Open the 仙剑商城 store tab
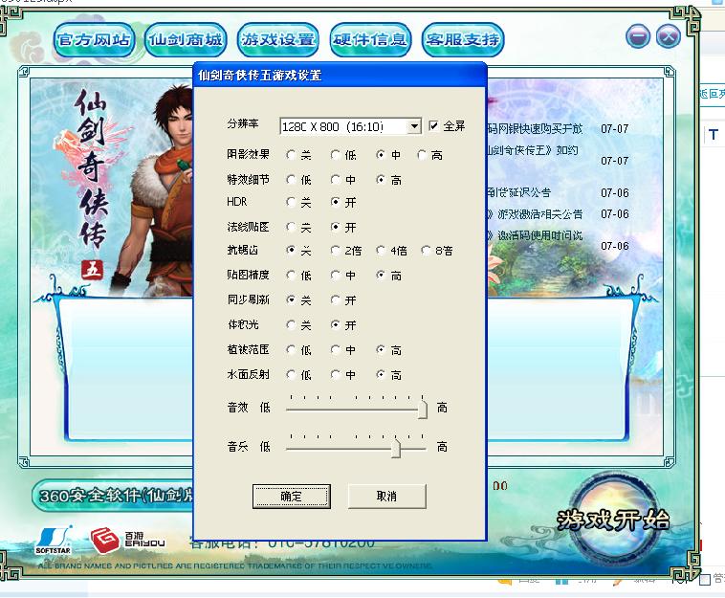Screen dimensions: 725x598 coord(185,40)
